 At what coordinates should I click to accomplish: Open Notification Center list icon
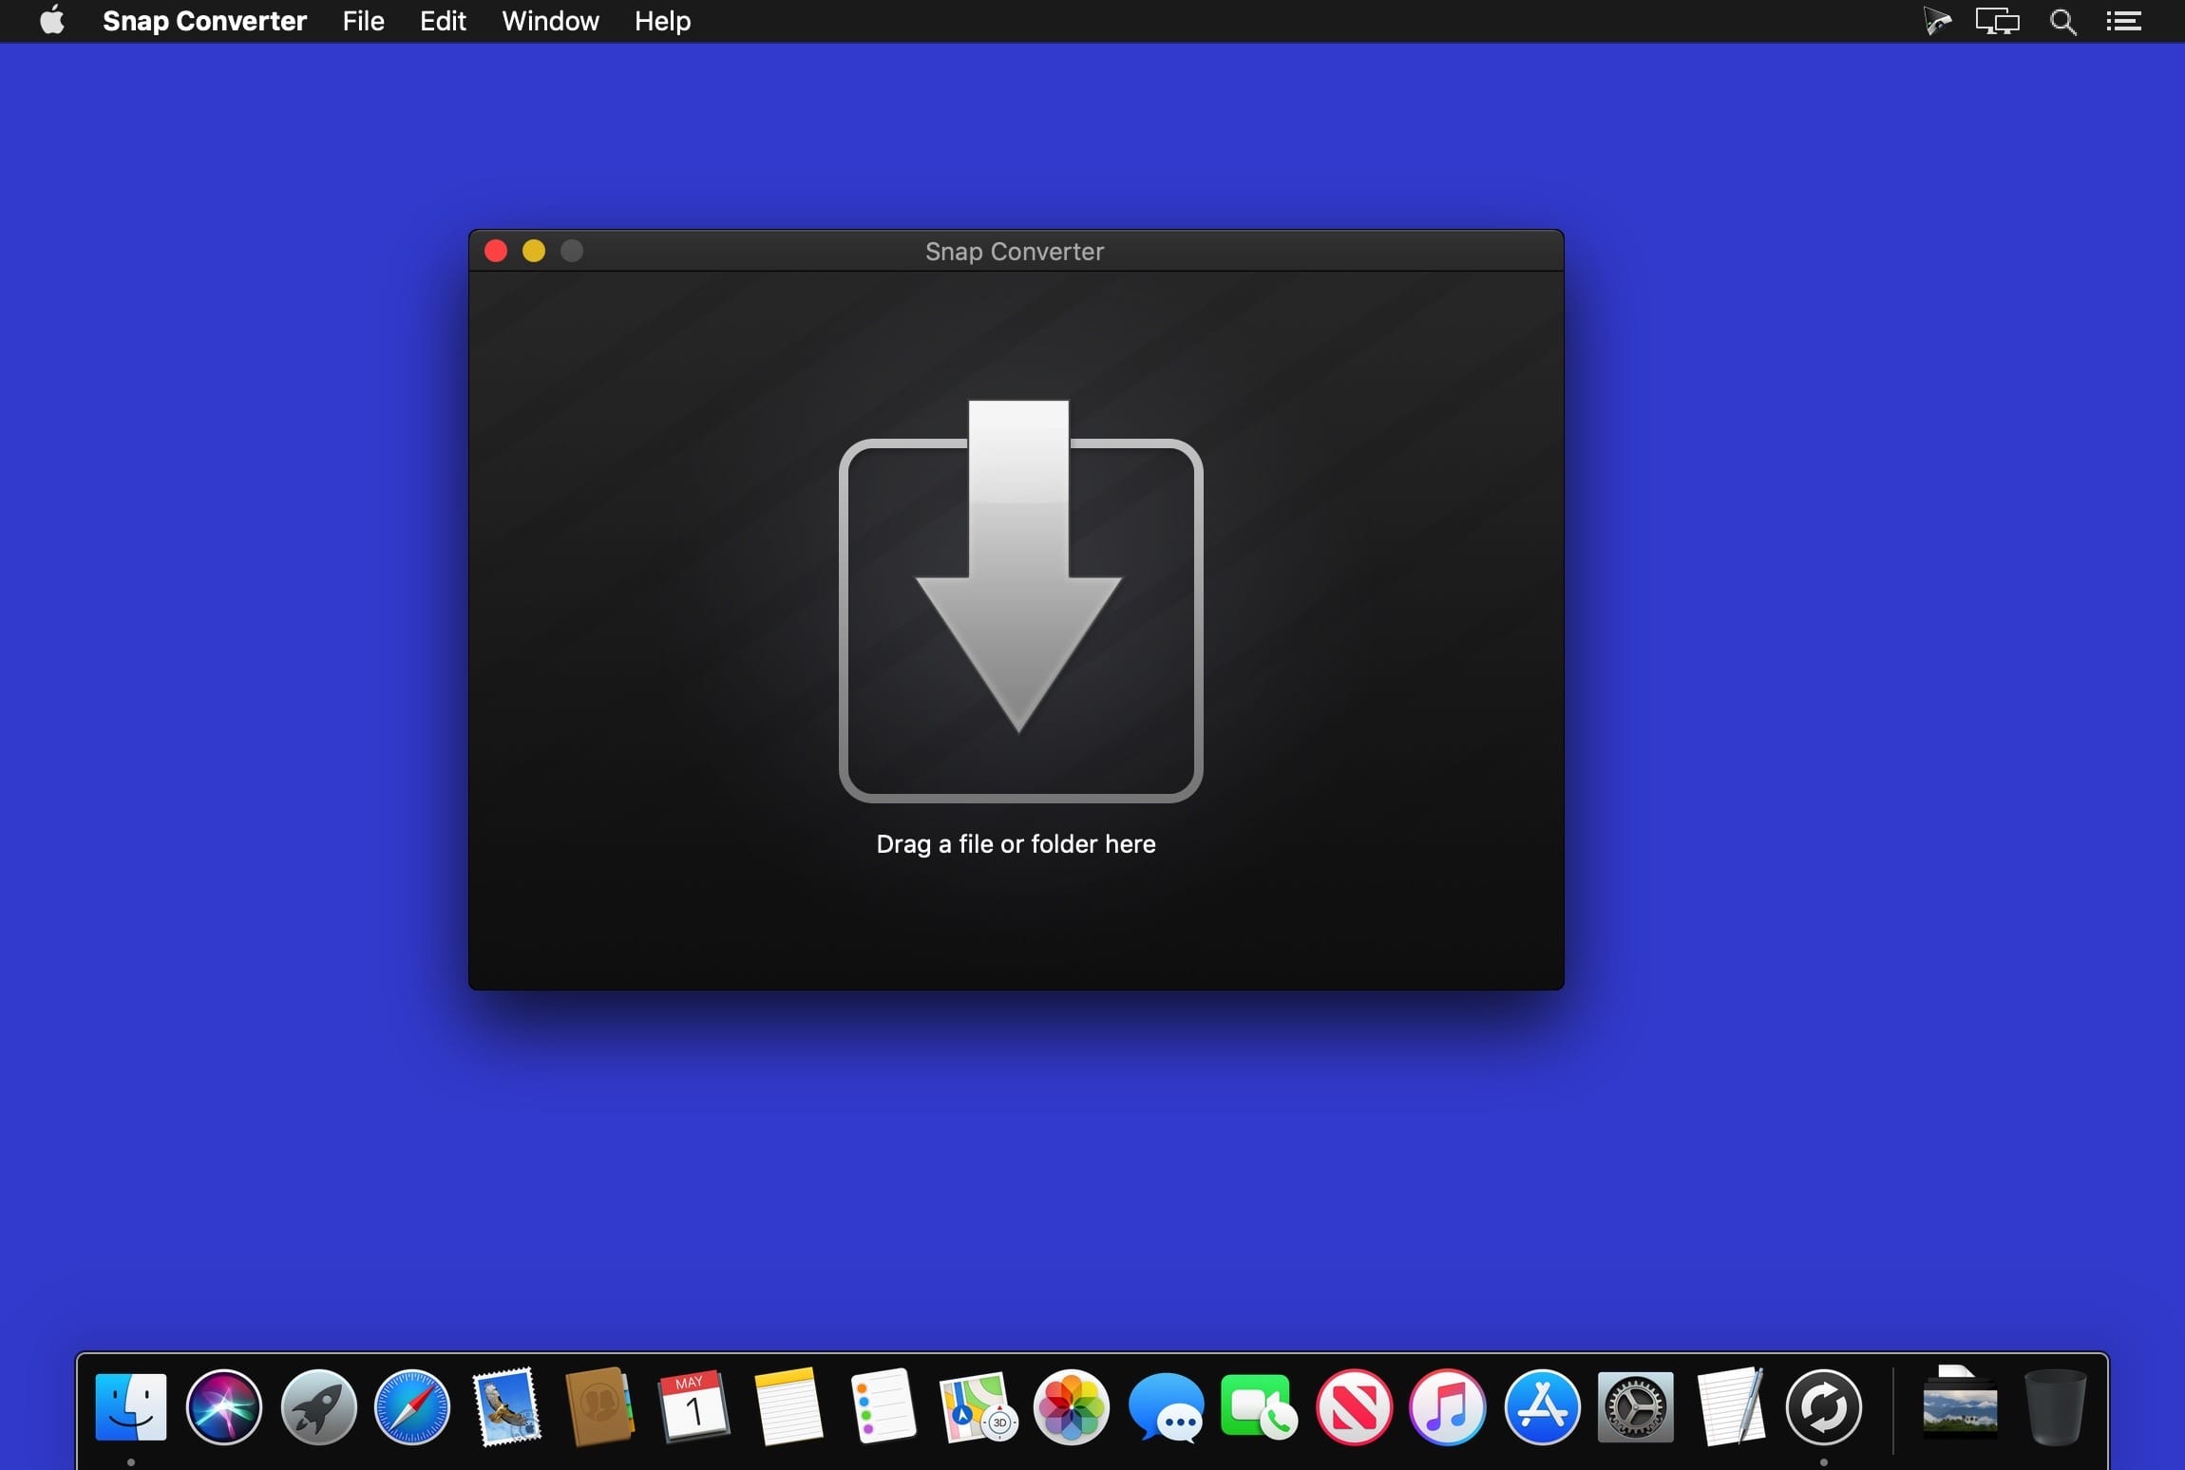click(2124, 21)
